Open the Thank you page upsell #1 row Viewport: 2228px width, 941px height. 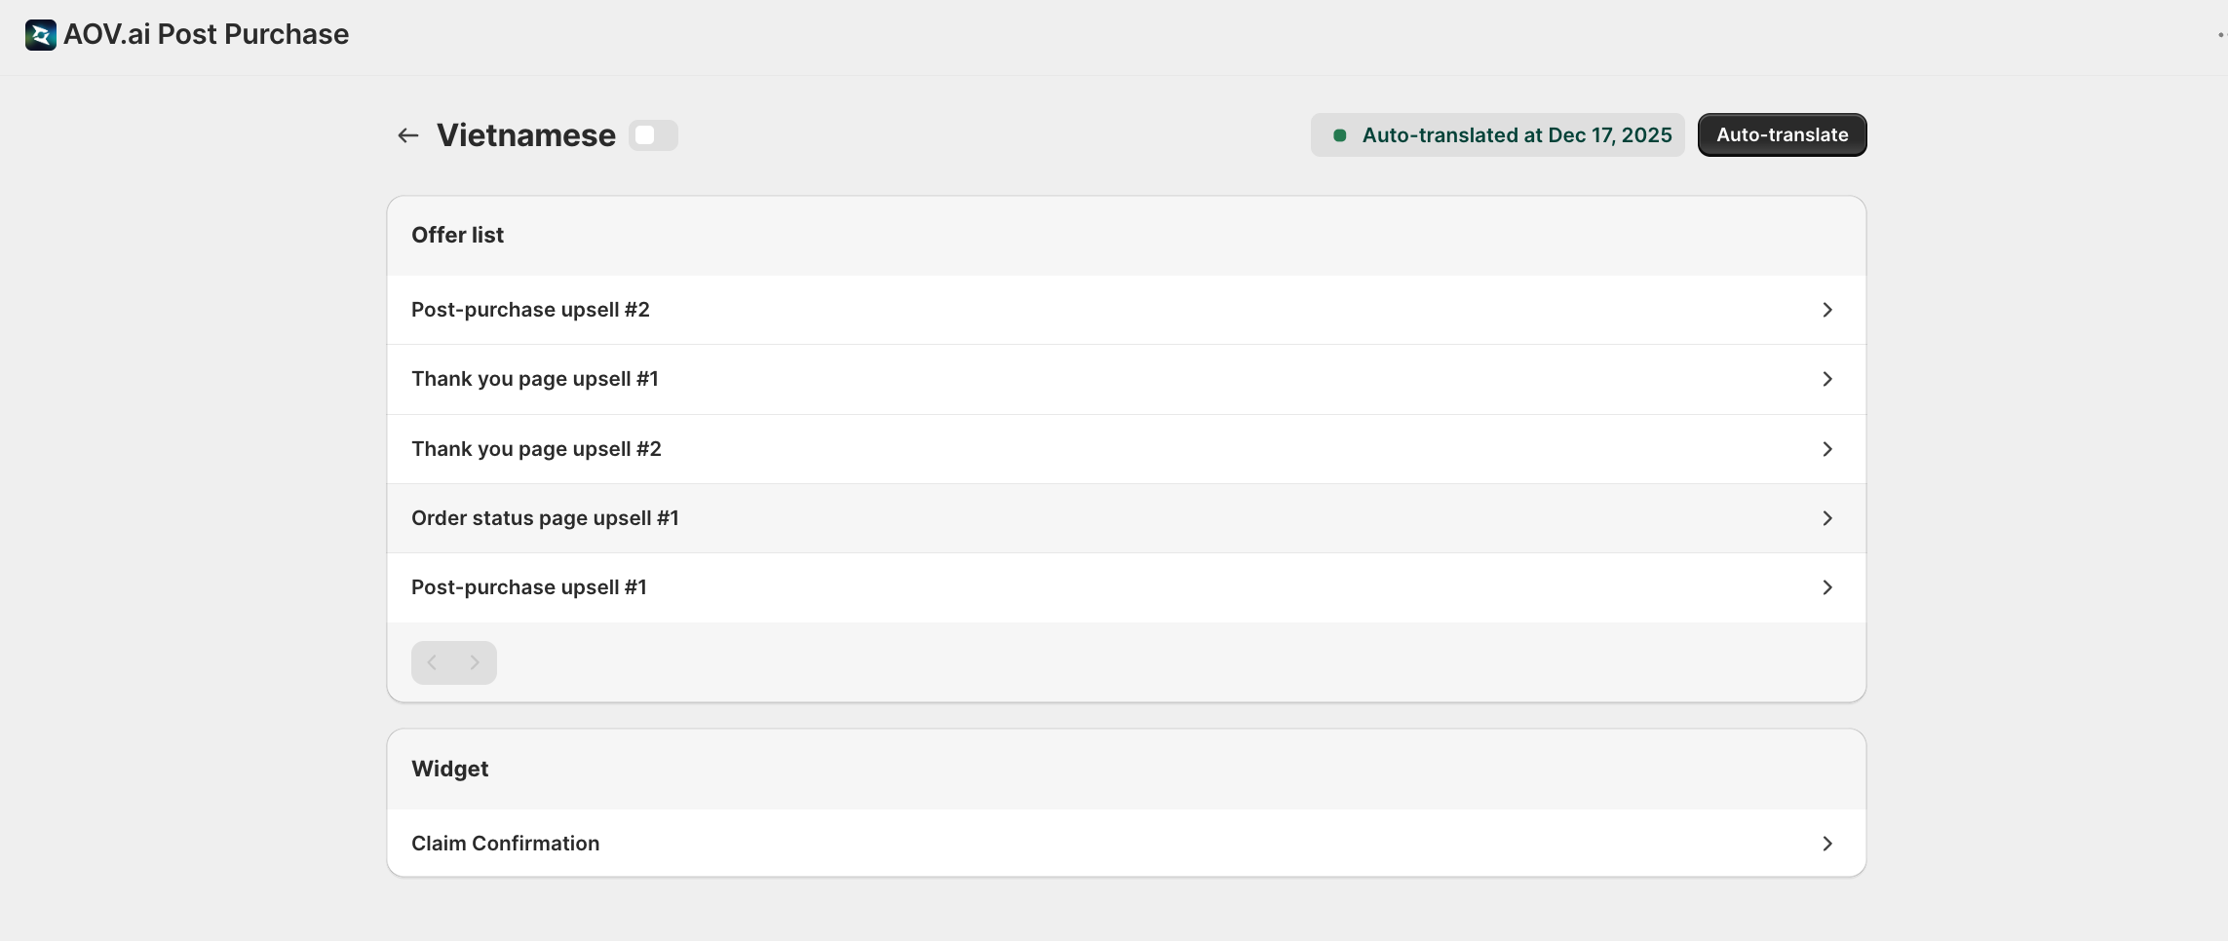click(1127, 379)
